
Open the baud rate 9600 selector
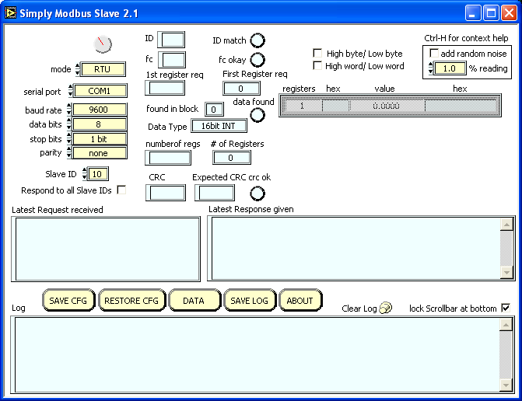click(x=100, y=110)
